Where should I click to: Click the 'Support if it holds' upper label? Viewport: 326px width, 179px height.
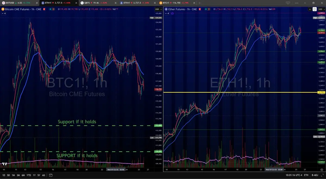pyautogui.click(x=77, y=122)
